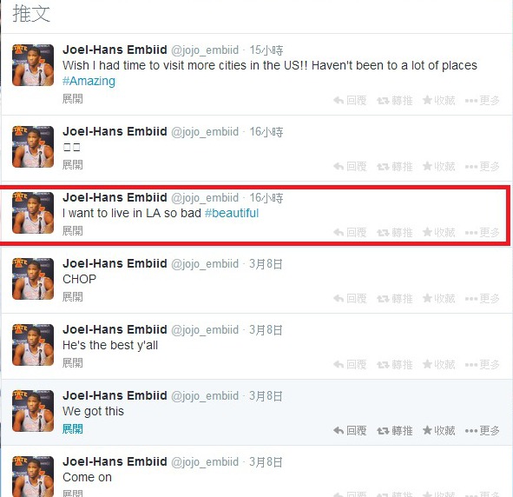Image resolution: width=513 pixels, height=497 pixels.
Task: Expand the 'CHOP' tweet details
Action: [x=73, y=296]
